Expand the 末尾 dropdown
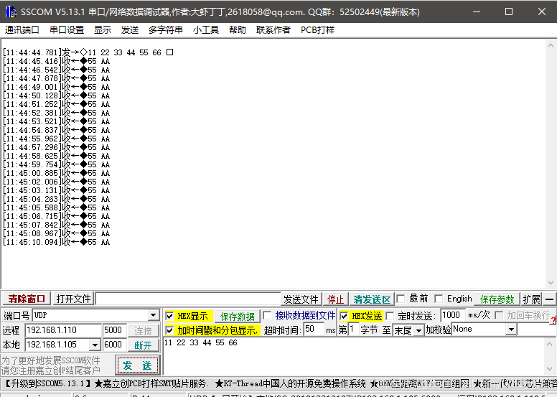The image size is (557, 397). click(418, 330)
